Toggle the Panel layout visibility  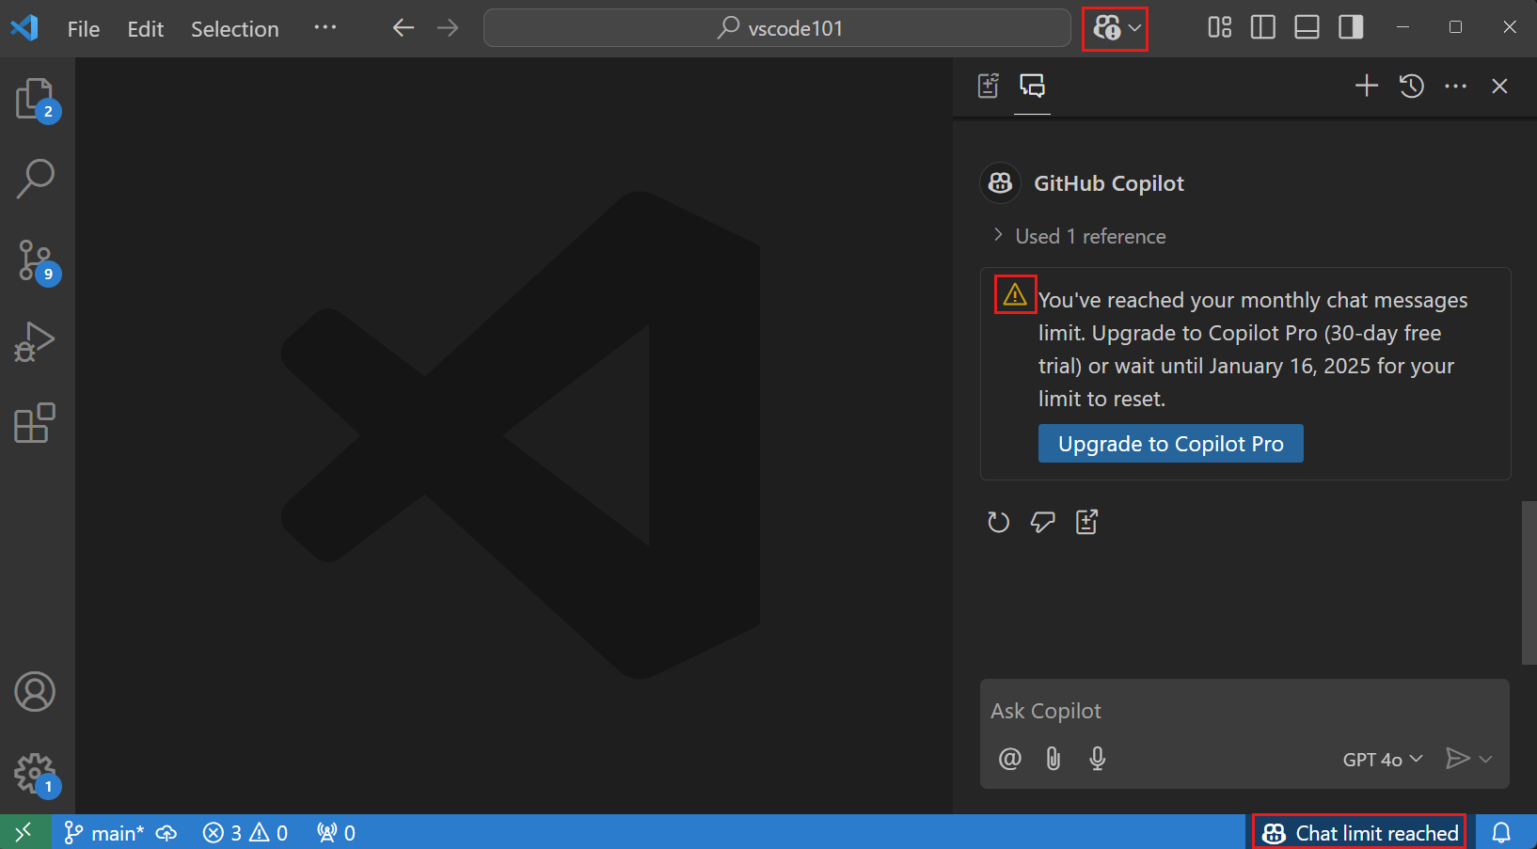coord(1306,27)
